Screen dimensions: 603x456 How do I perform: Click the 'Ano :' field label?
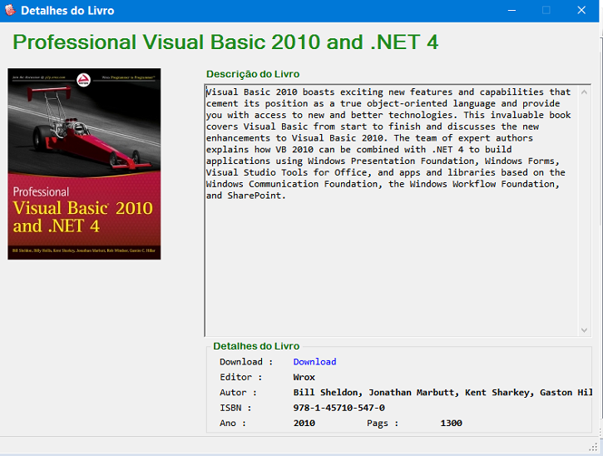tap(233, 423)
